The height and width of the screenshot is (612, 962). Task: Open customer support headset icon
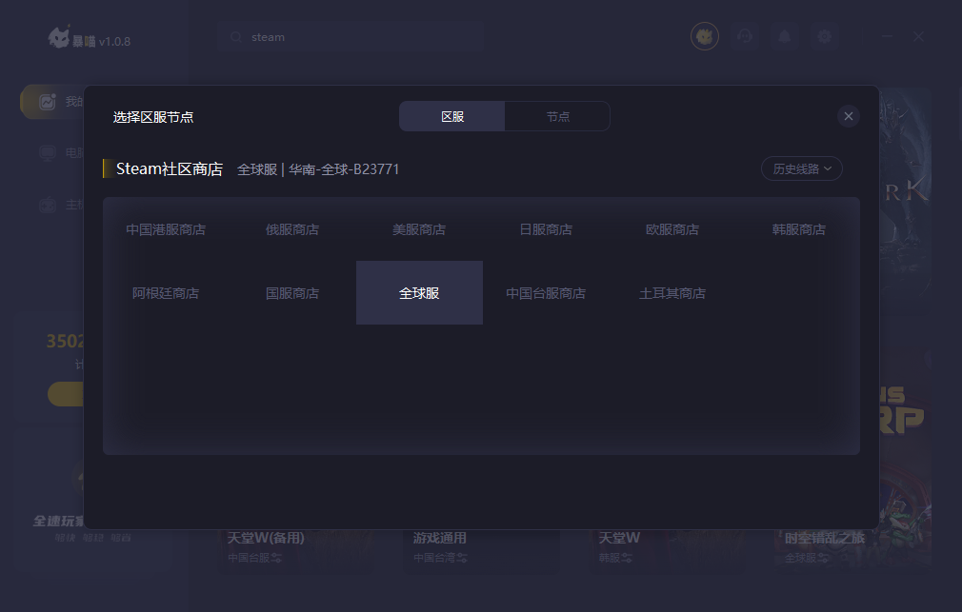pos(744,37)
